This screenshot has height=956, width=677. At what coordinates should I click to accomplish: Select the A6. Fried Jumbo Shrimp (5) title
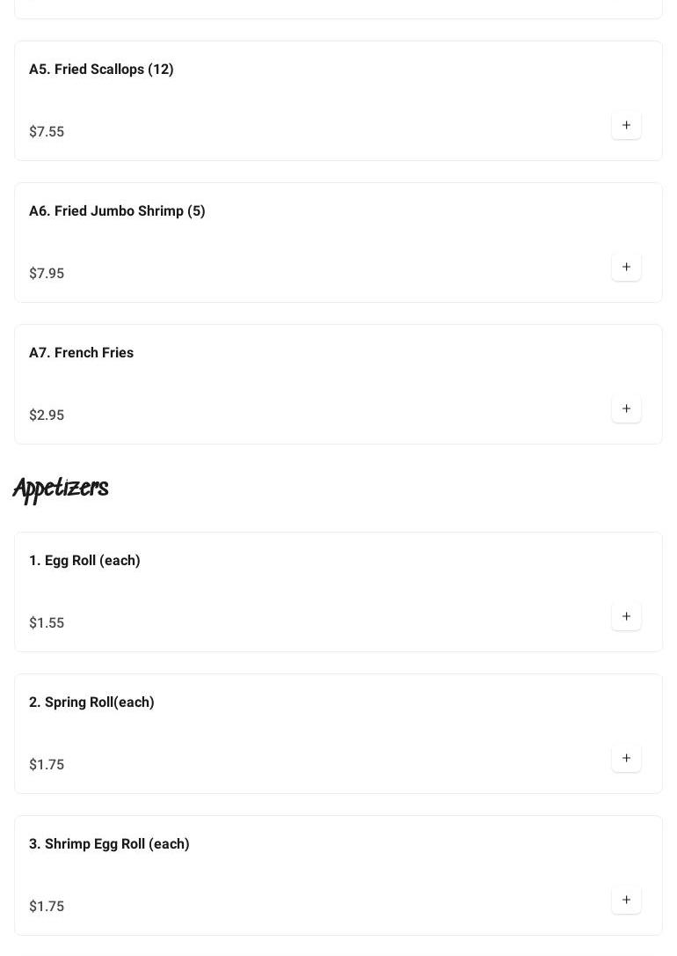[117, 211]
